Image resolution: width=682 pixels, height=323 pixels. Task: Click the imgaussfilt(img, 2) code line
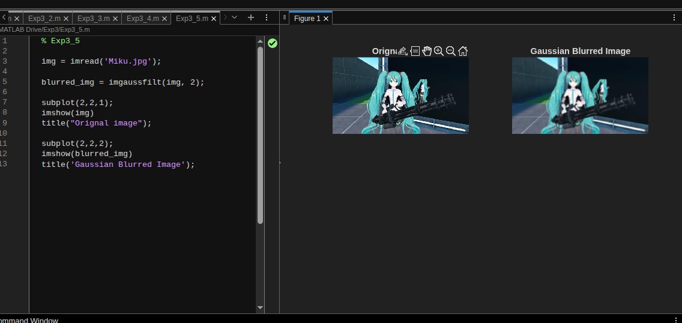122,82
